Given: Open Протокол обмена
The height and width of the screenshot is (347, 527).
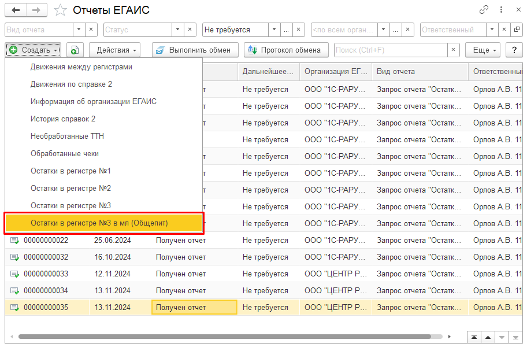Looking at the screenshot, I should [285, 50].
